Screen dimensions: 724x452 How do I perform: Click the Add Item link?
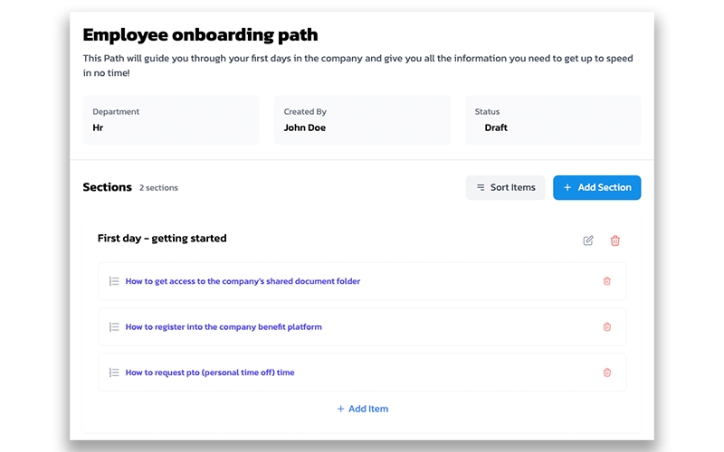362,409
